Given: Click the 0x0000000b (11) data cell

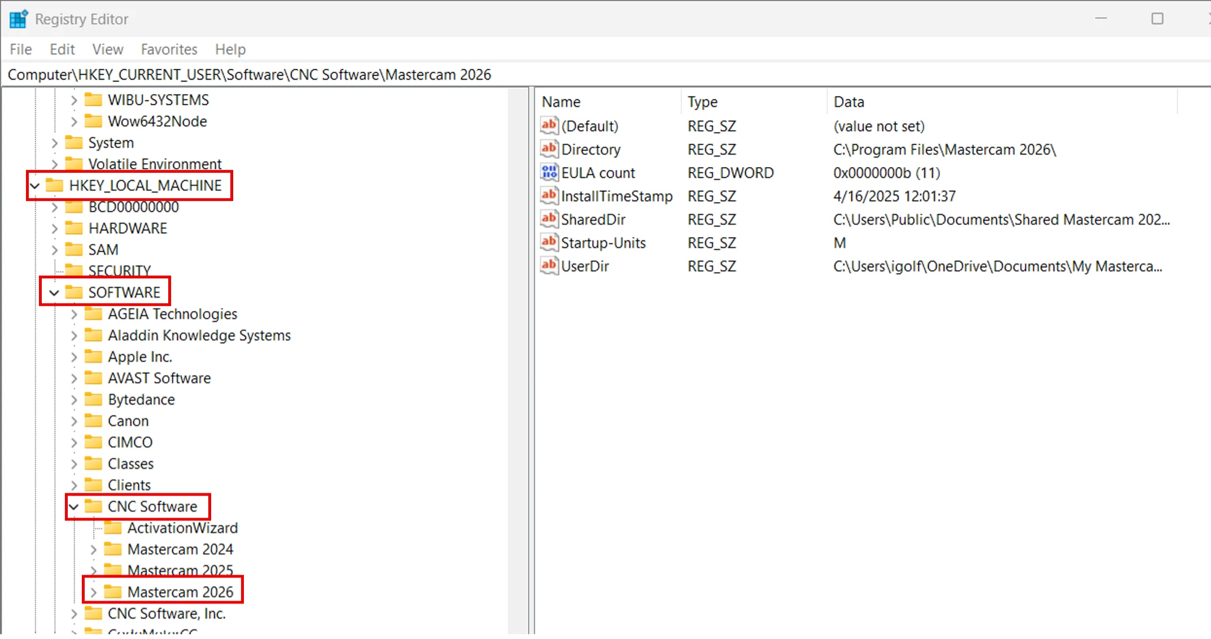Looking at the screenshot, I should coord(887,173).
